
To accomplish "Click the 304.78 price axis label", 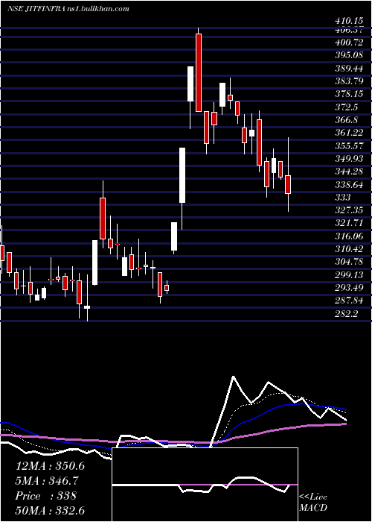I will pyautogui.click(x=349, y=262).
